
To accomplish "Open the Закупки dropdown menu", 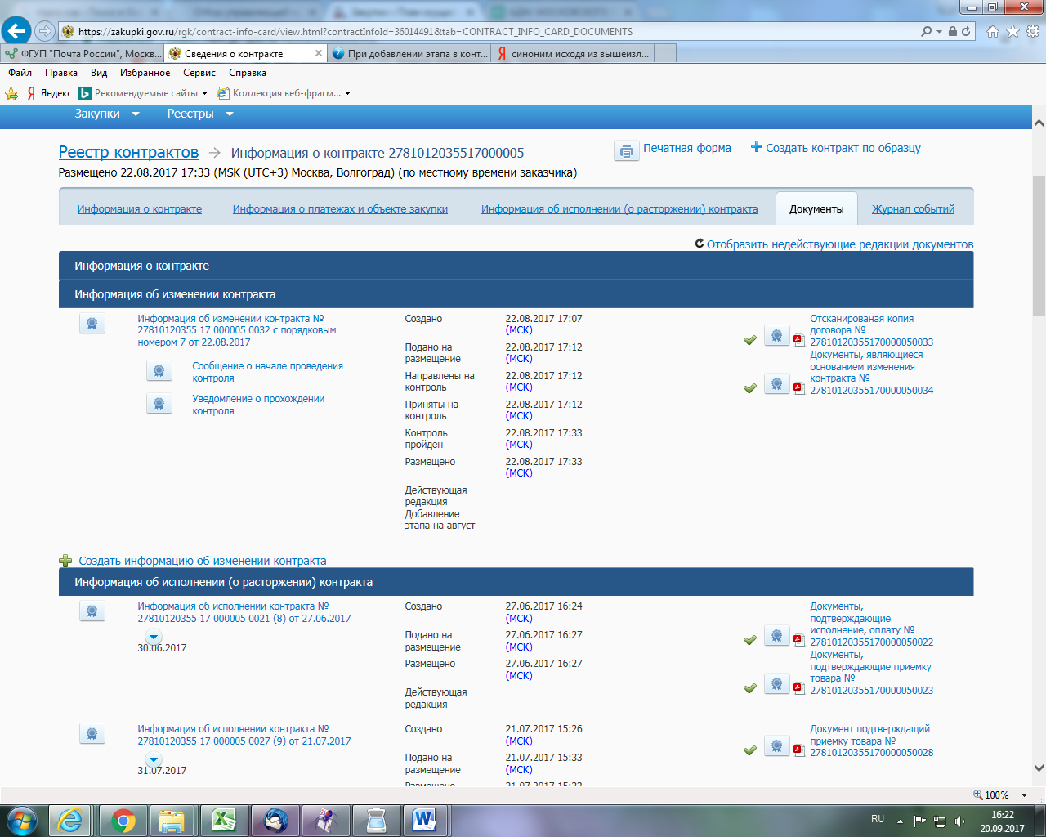I will tap(107, 114).
